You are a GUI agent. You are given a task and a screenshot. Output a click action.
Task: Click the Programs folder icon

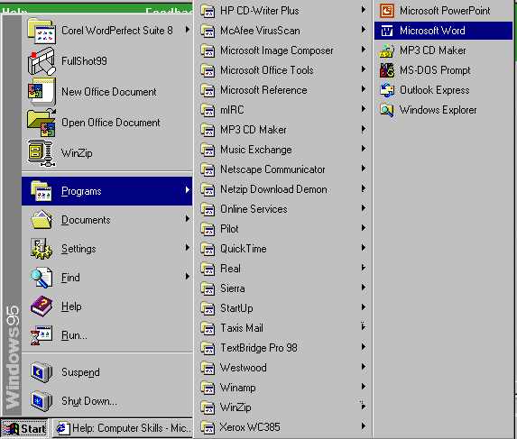(x=42, y=191)
